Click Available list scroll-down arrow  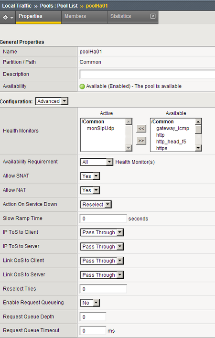(x=198, y=148)
